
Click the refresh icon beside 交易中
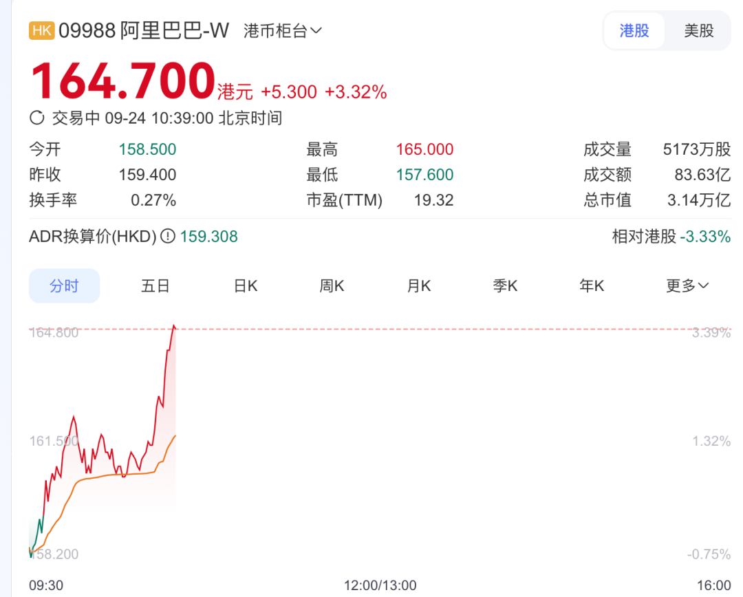coord(37,118)
